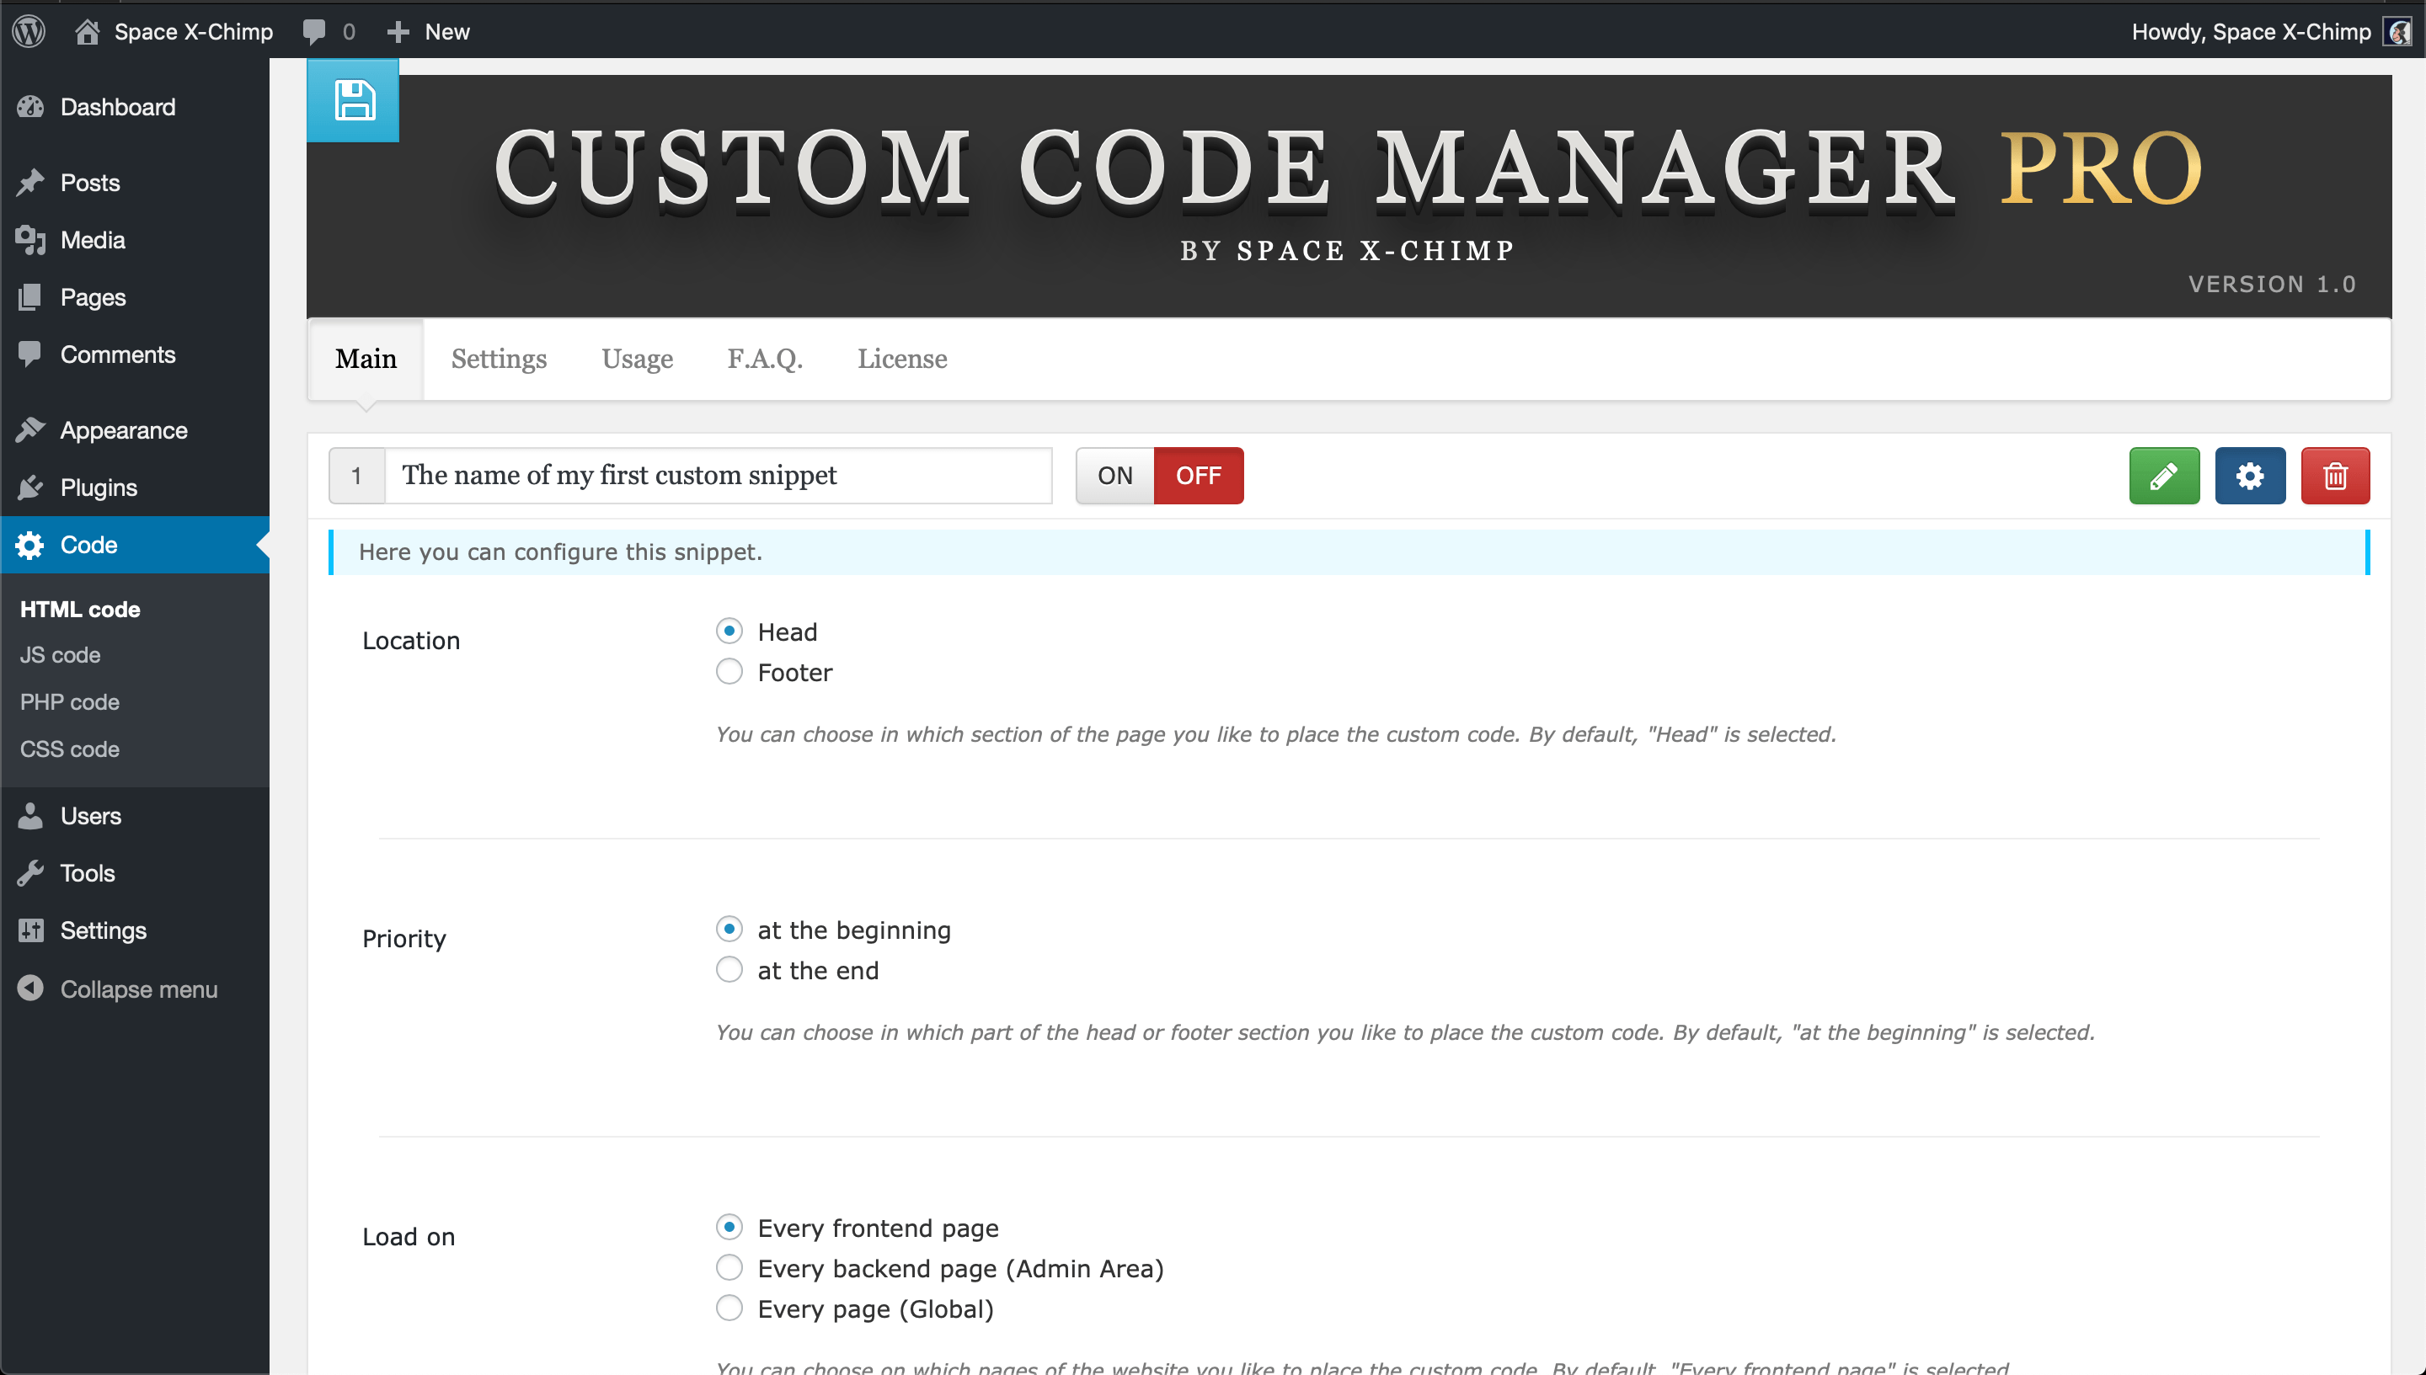Navigate to PHP code section

70,702
